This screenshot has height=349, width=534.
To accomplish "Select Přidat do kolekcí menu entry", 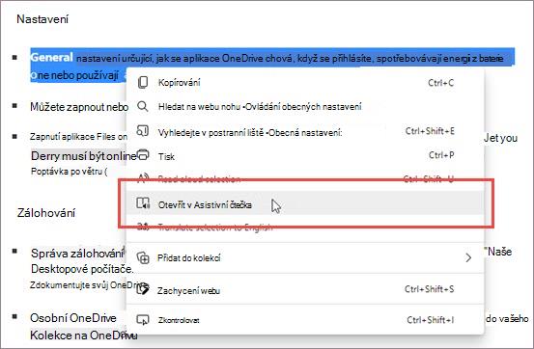I will click(305, 257).
